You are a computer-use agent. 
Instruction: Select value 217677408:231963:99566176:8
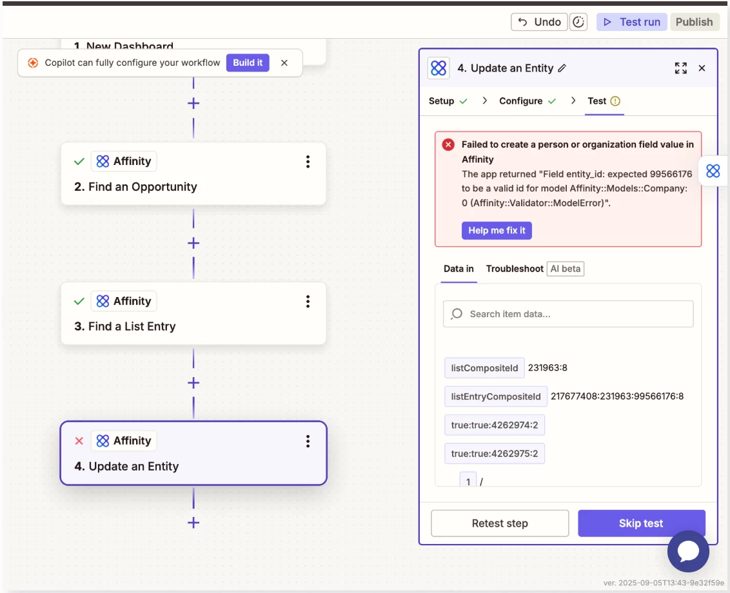(x=617, y=396)
